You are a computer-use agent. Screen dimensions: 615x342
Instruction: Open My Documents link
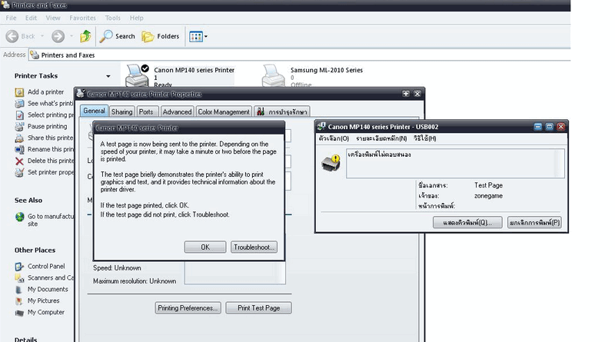[x=48, y=289]
